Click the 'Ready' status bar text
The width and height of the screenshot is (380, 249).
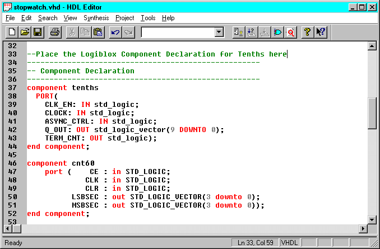click(x=13, y=243)
